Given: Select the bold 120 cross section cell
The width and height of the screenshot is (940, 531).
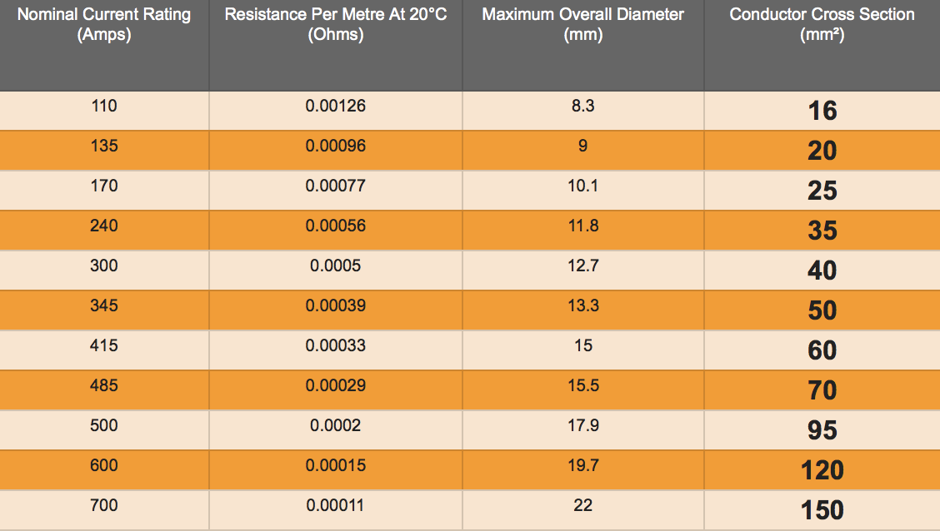Looking at the screenshot, I should [x=822, y=470].
